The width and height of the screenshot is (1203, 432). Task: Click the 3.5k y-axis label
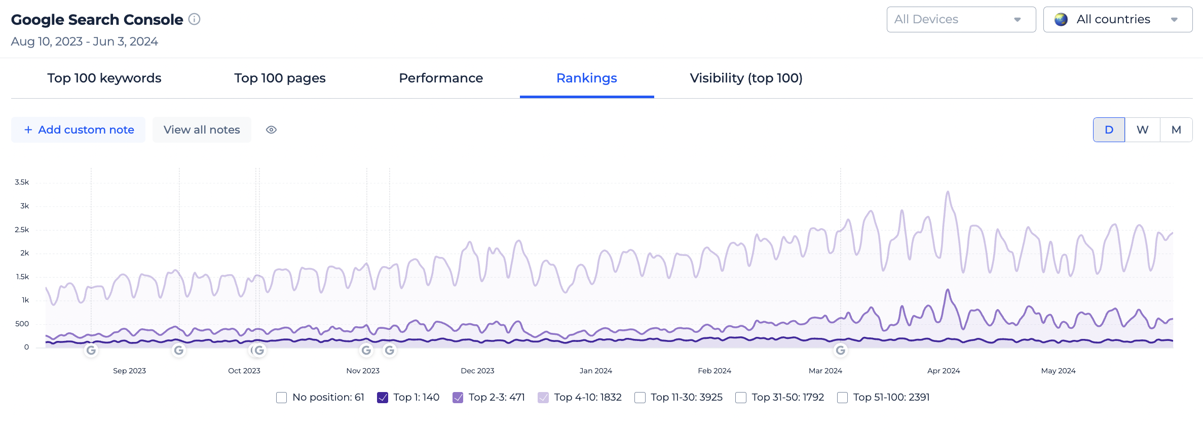(x=22, y=182)
